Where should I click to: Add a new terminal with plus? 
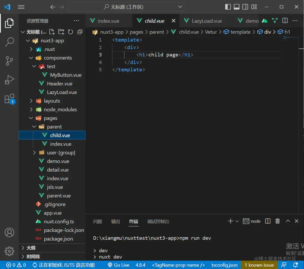pyautogui.click(x=230, y=221)
